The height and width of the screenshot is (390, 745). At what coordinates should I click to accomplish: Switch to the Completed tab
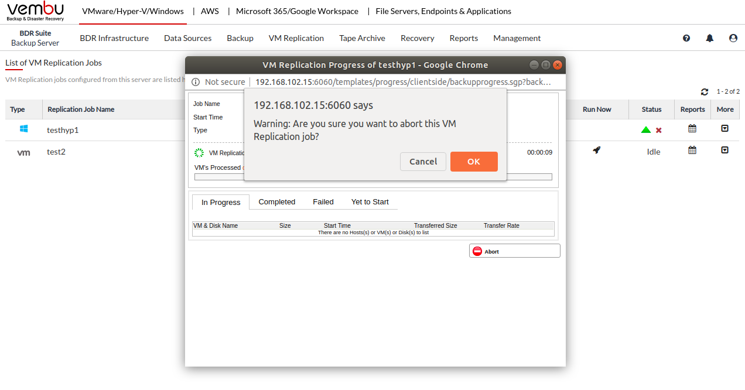tap(276, 202)
